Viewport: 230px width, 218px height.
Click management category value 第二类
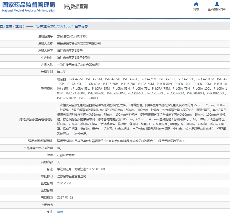[61, 72]
